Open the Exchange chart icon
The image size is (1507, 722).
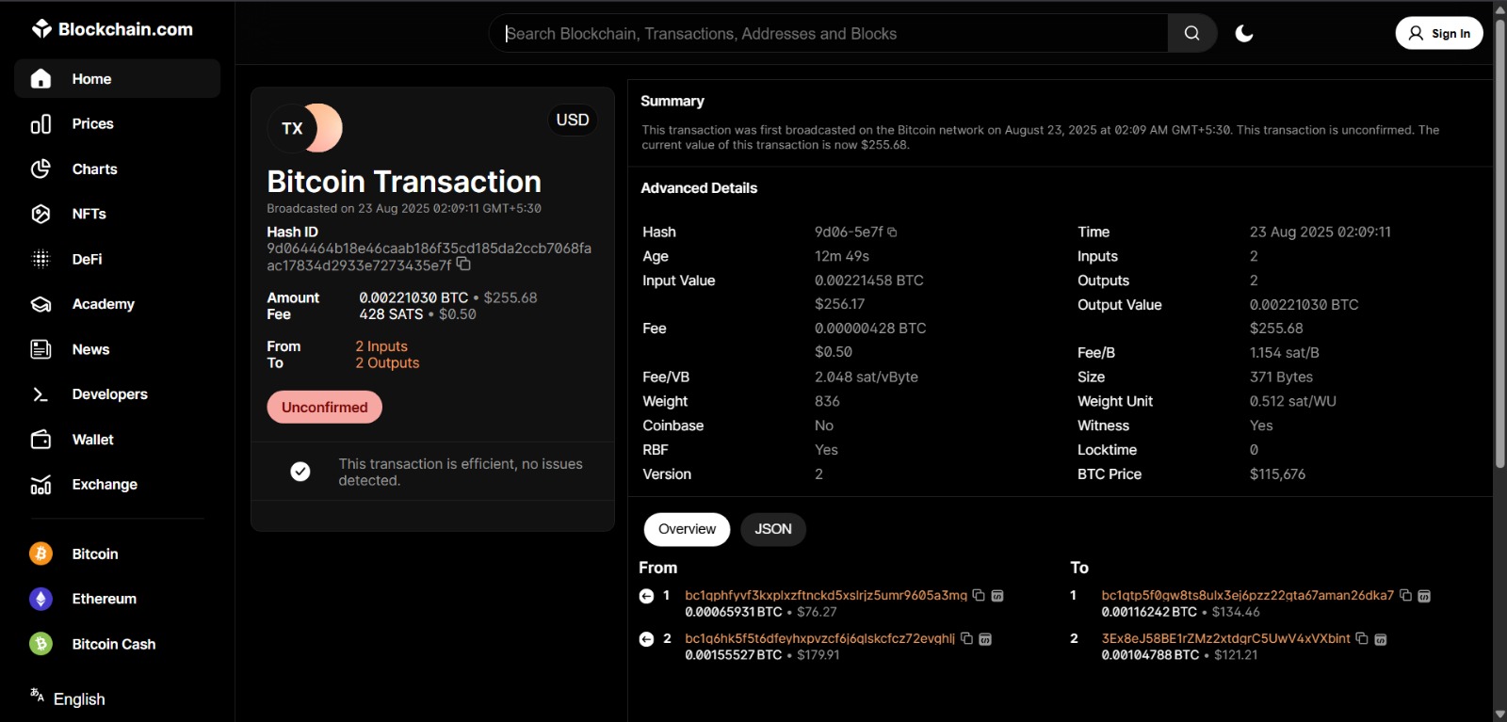coord(41,485)
